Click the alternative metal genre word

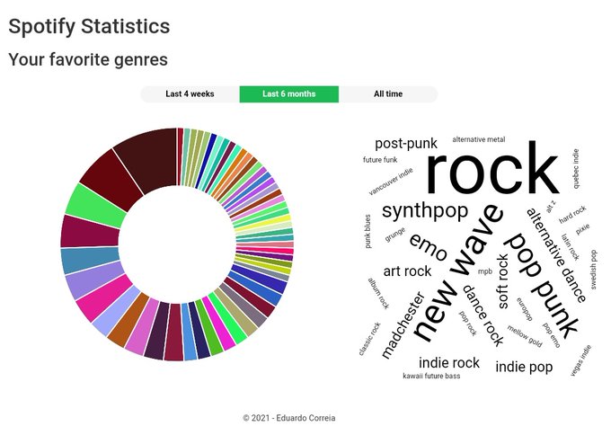(x=479, y=139)
